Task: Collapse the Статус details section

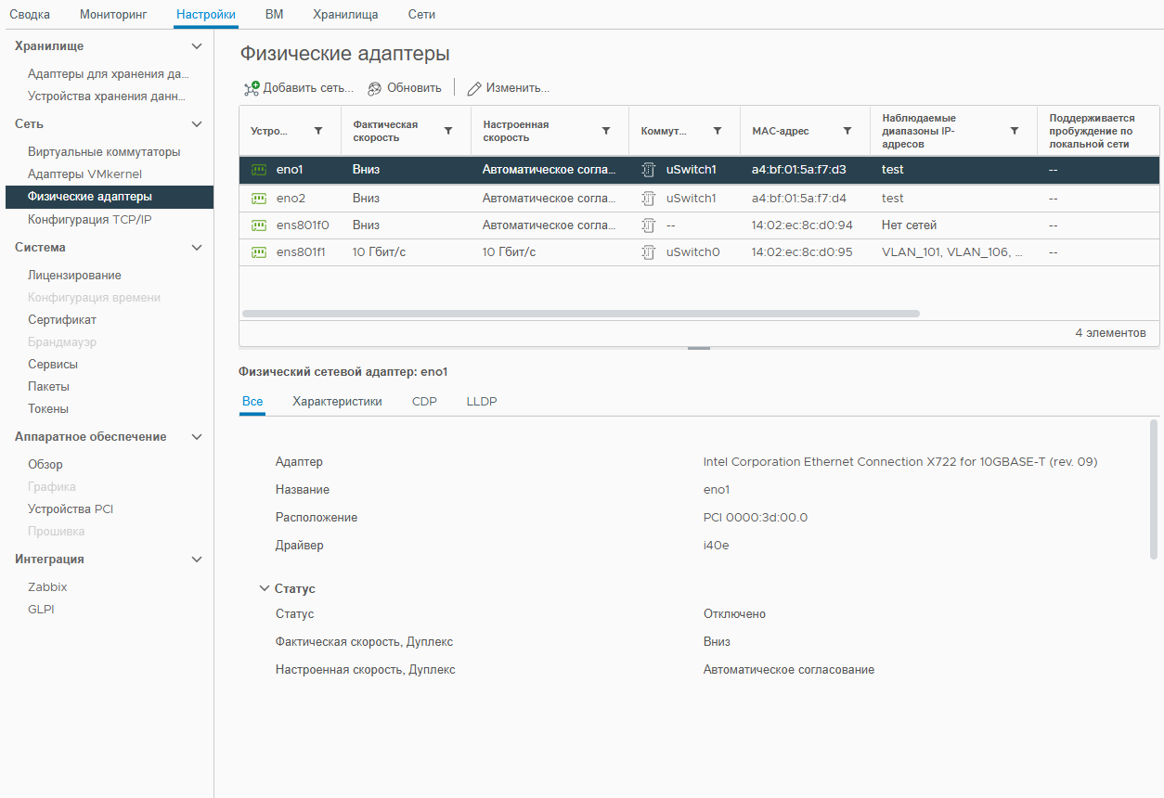Action: pyautogui.click(x=264, y=588)
